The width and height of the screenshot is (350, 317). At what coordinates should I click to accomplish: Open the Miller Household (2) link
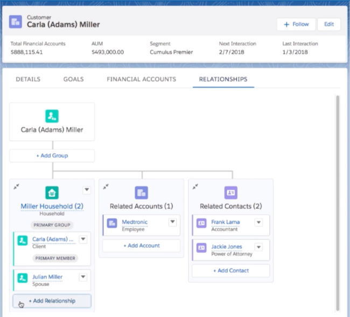(x=52, y=206)
